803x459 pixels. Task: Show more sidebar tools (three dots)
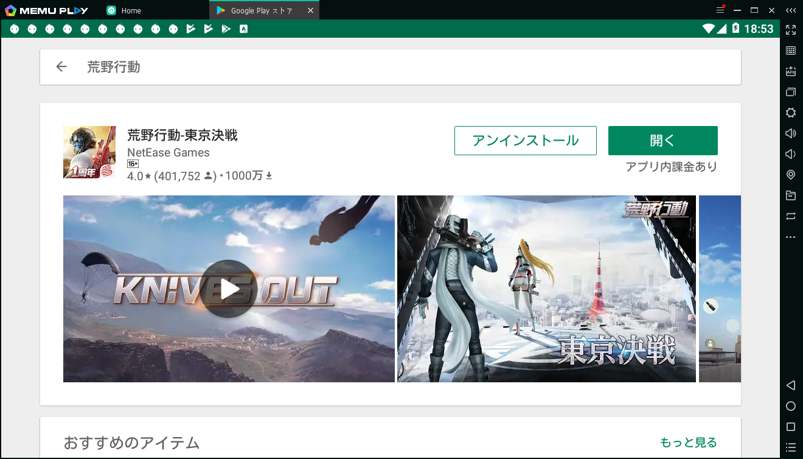point(791,237)
